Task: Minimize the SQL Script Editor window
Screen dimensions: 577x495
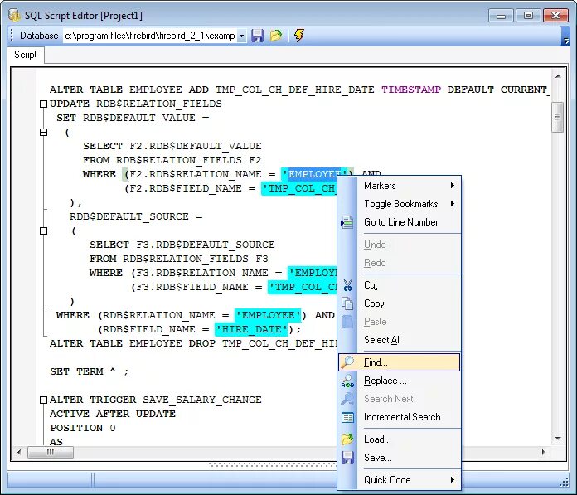Action: pyautogui.click(x=501, y=16)
